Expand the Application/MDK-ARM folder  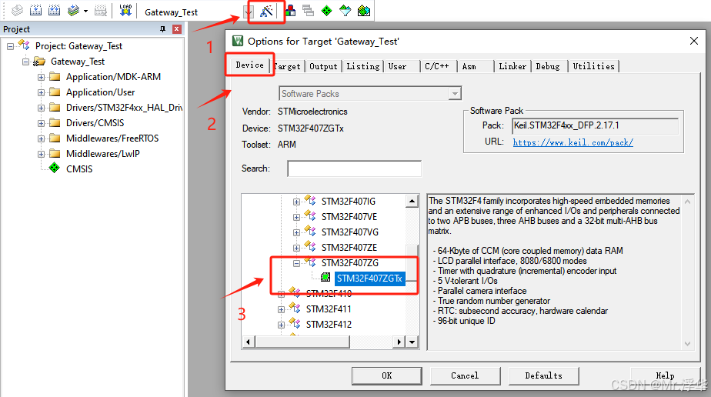(41, 77)
